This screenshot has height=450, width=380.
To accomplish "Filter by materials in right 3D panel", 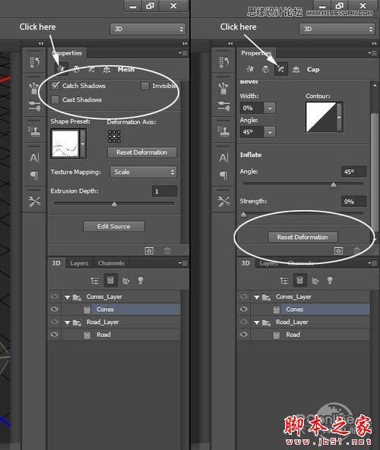I will pyautogui.click(x=315, y=280).
